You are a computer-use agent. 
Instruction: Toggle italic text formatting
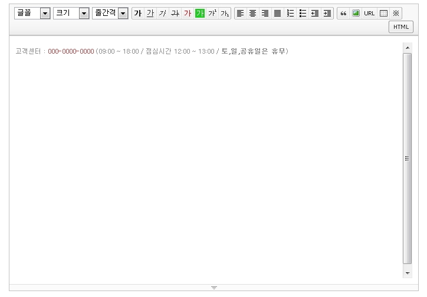point(162,14)
